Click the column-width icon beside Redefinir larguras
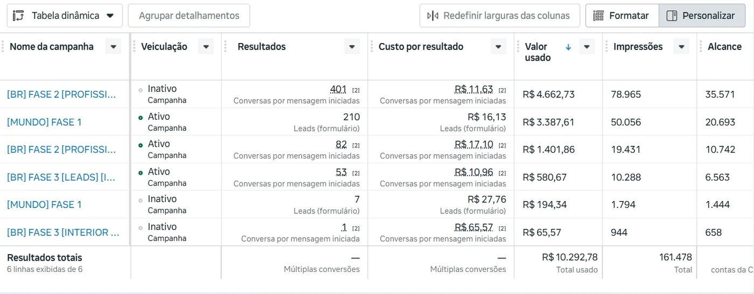Image resolution: width=754 pixels, height=294 pixels. [x=432, y=16]
